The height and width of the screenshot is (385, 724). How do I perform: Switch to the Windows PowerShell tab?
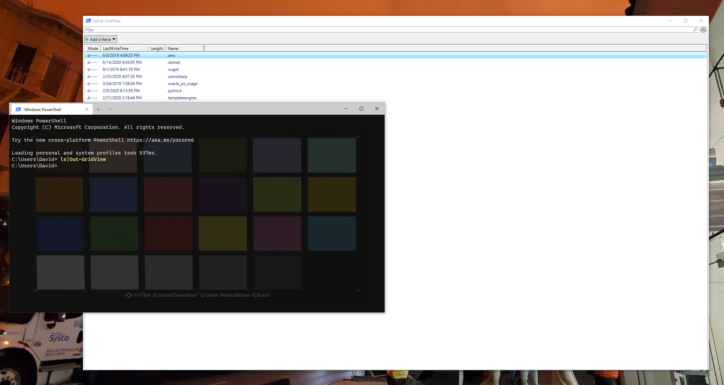coord(43,110)
